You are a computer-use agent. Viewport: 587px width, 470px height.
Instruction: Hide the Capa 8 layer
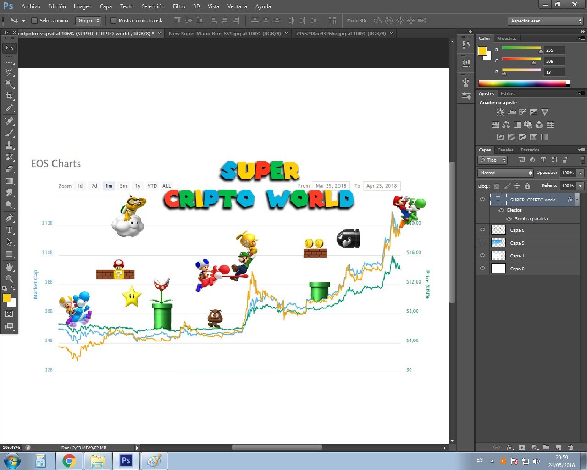[x=482, y=230]
